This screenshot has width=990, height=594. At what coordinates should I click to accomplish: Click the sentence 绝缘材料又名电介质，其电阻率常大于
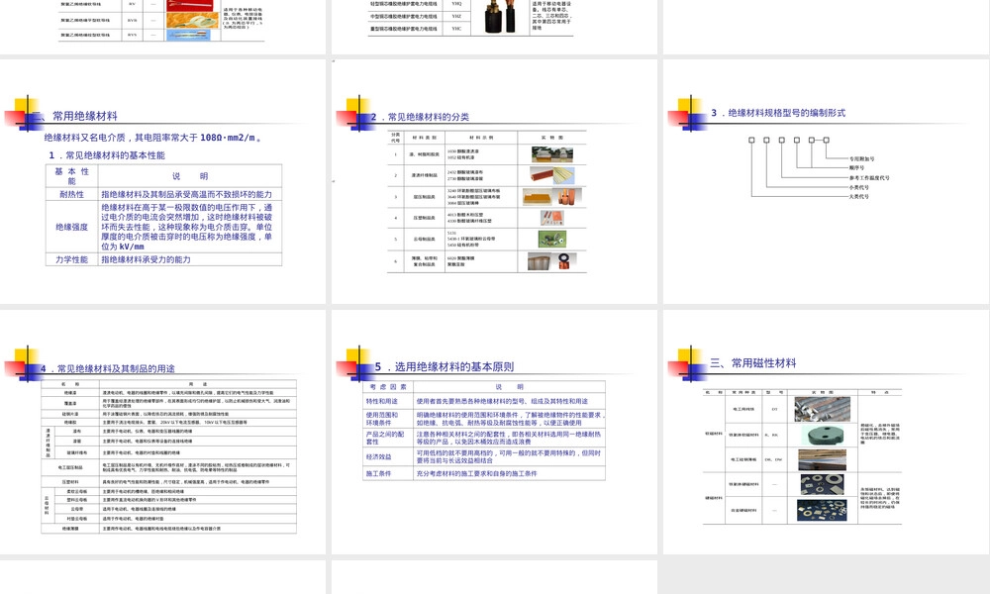[121, 138]
